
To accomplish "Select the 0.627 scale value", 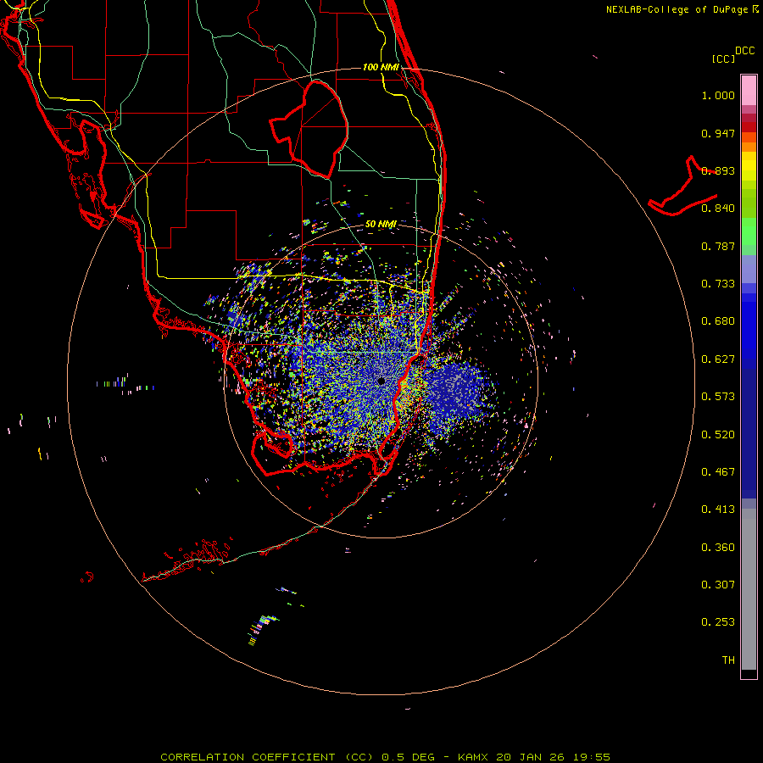I will pos(718,359).
